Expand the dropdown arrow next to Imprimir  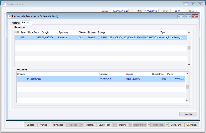click(131, 125)
